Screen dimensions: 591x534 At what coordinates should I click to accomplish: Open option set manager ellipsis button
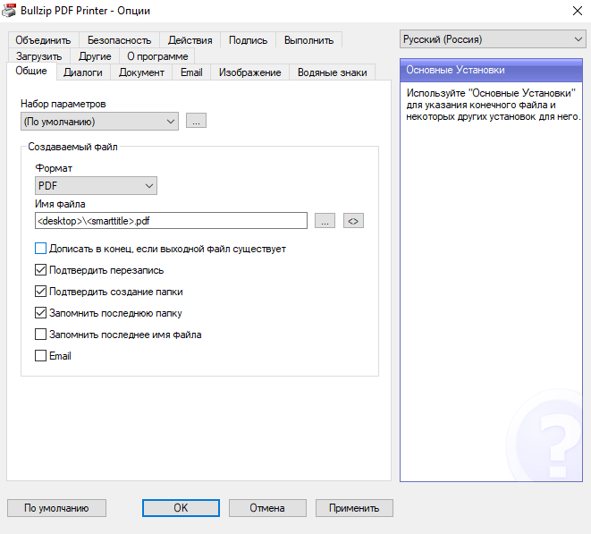point(196,121)
